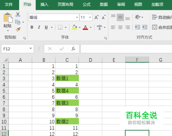Click the wén phonetic guide icon
Viewport: 172px width, 136px height.
tap(99, 27)
